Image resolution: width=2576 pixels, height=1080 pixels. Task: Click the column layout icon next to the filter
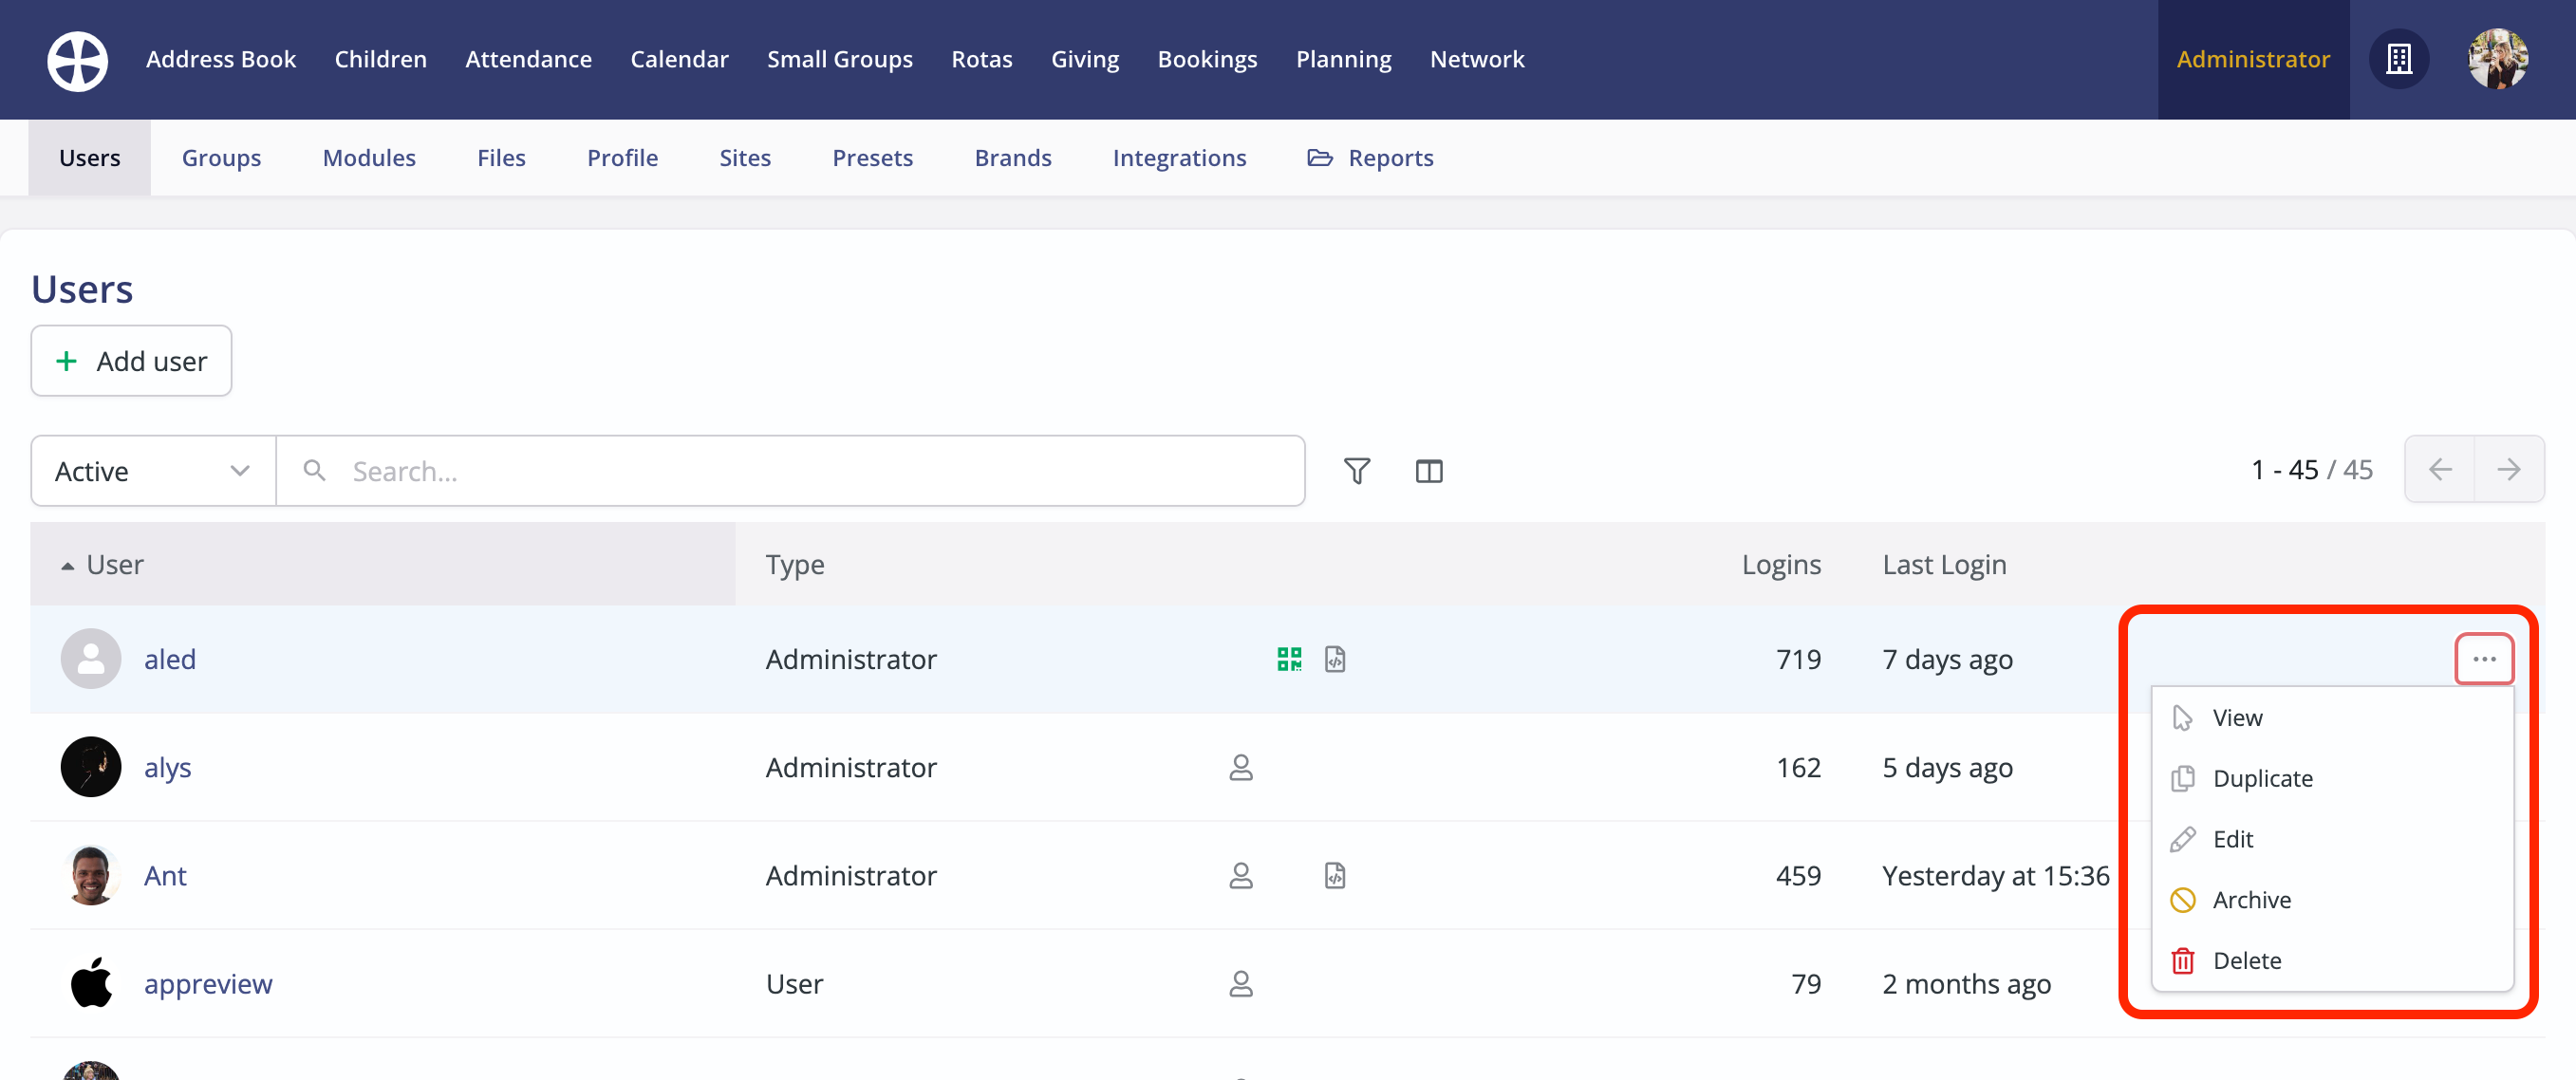[1429, 470]
